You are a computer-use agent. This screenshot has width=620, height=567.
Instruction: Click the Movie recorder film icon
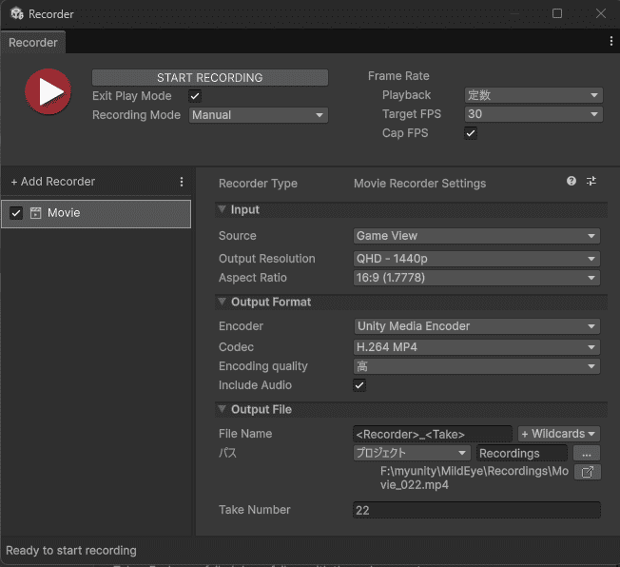point(36,213)
